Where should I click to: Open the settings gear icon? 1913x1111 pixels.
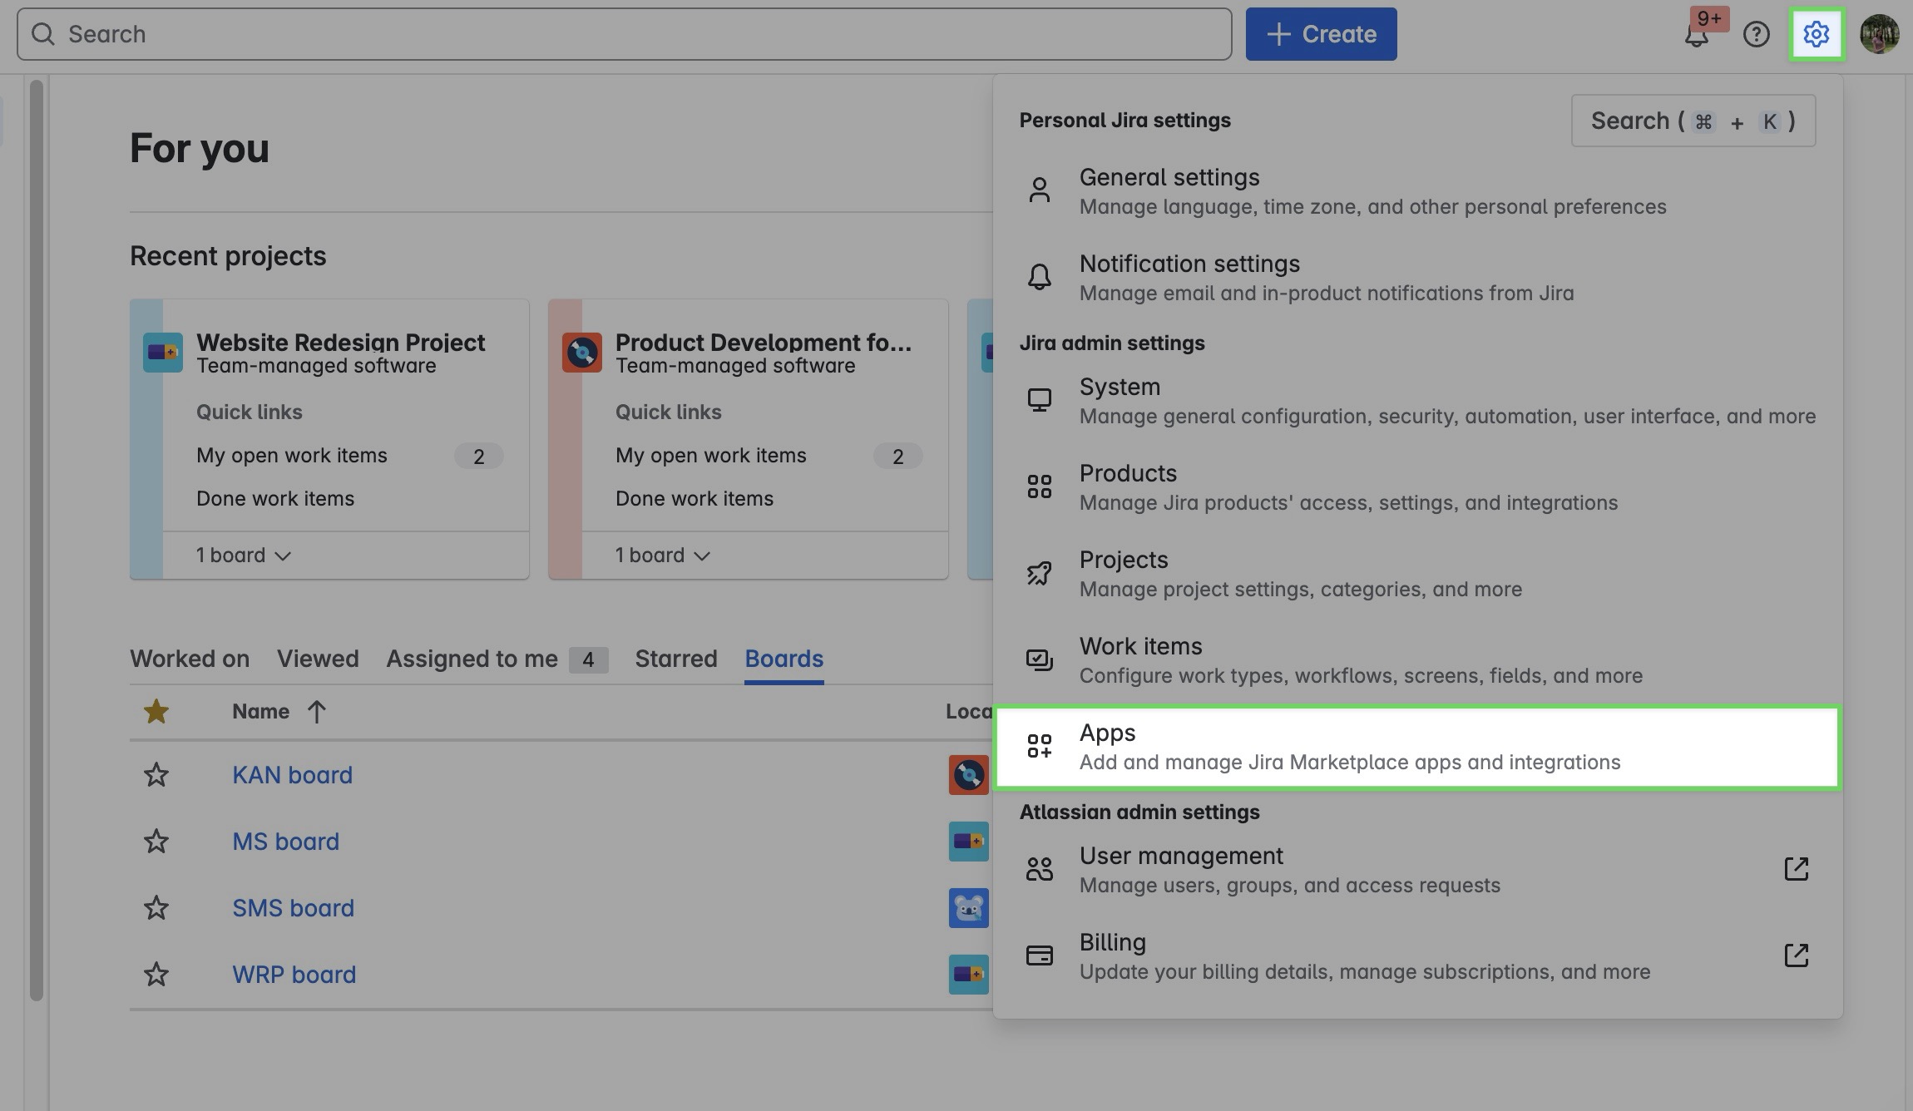click(1816, 34)
